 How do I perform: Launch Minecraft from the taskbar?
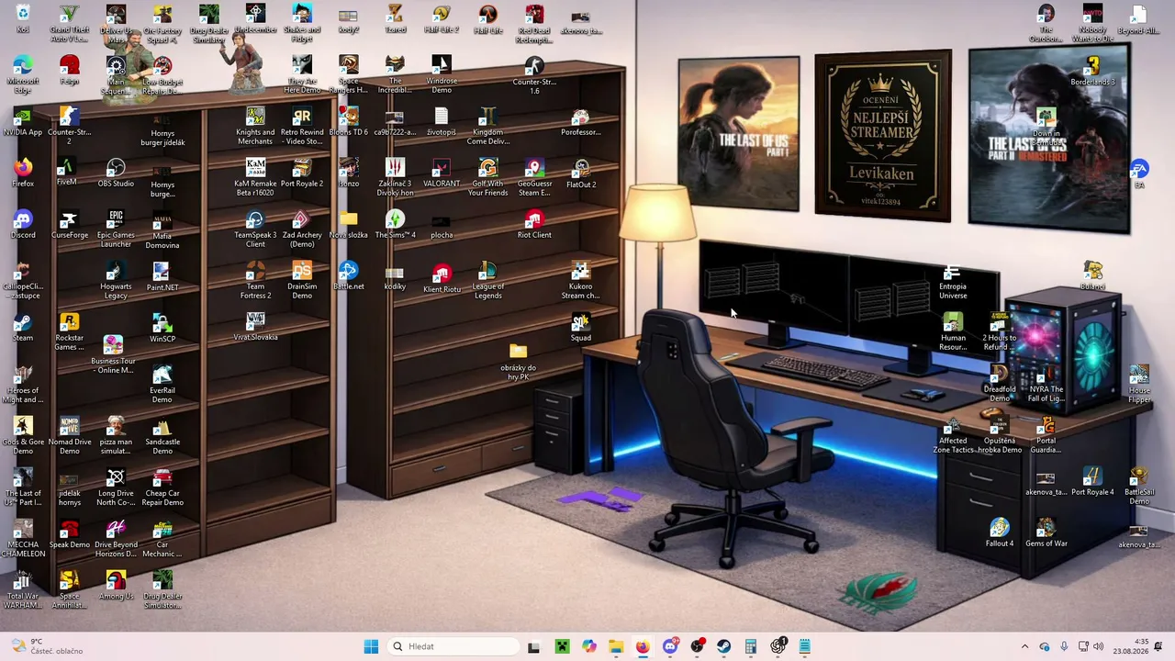[562, 646]
